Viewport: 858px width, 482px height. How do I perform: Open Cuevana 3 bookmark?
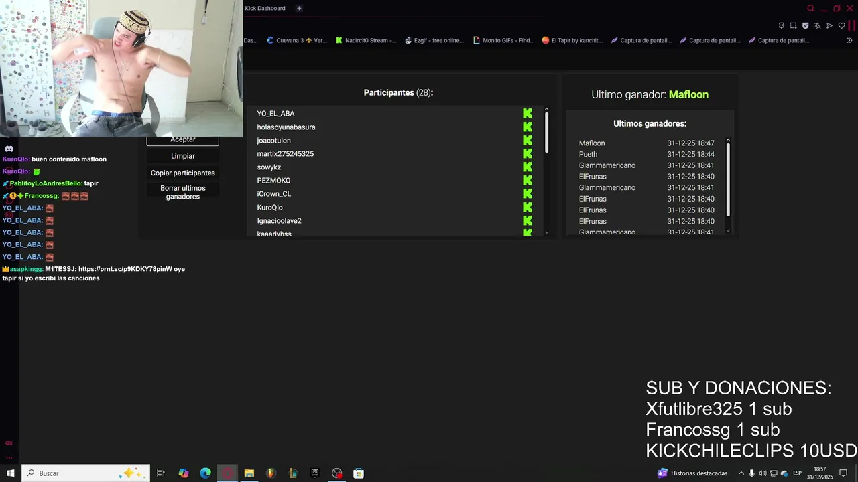(x=297, y=40)
